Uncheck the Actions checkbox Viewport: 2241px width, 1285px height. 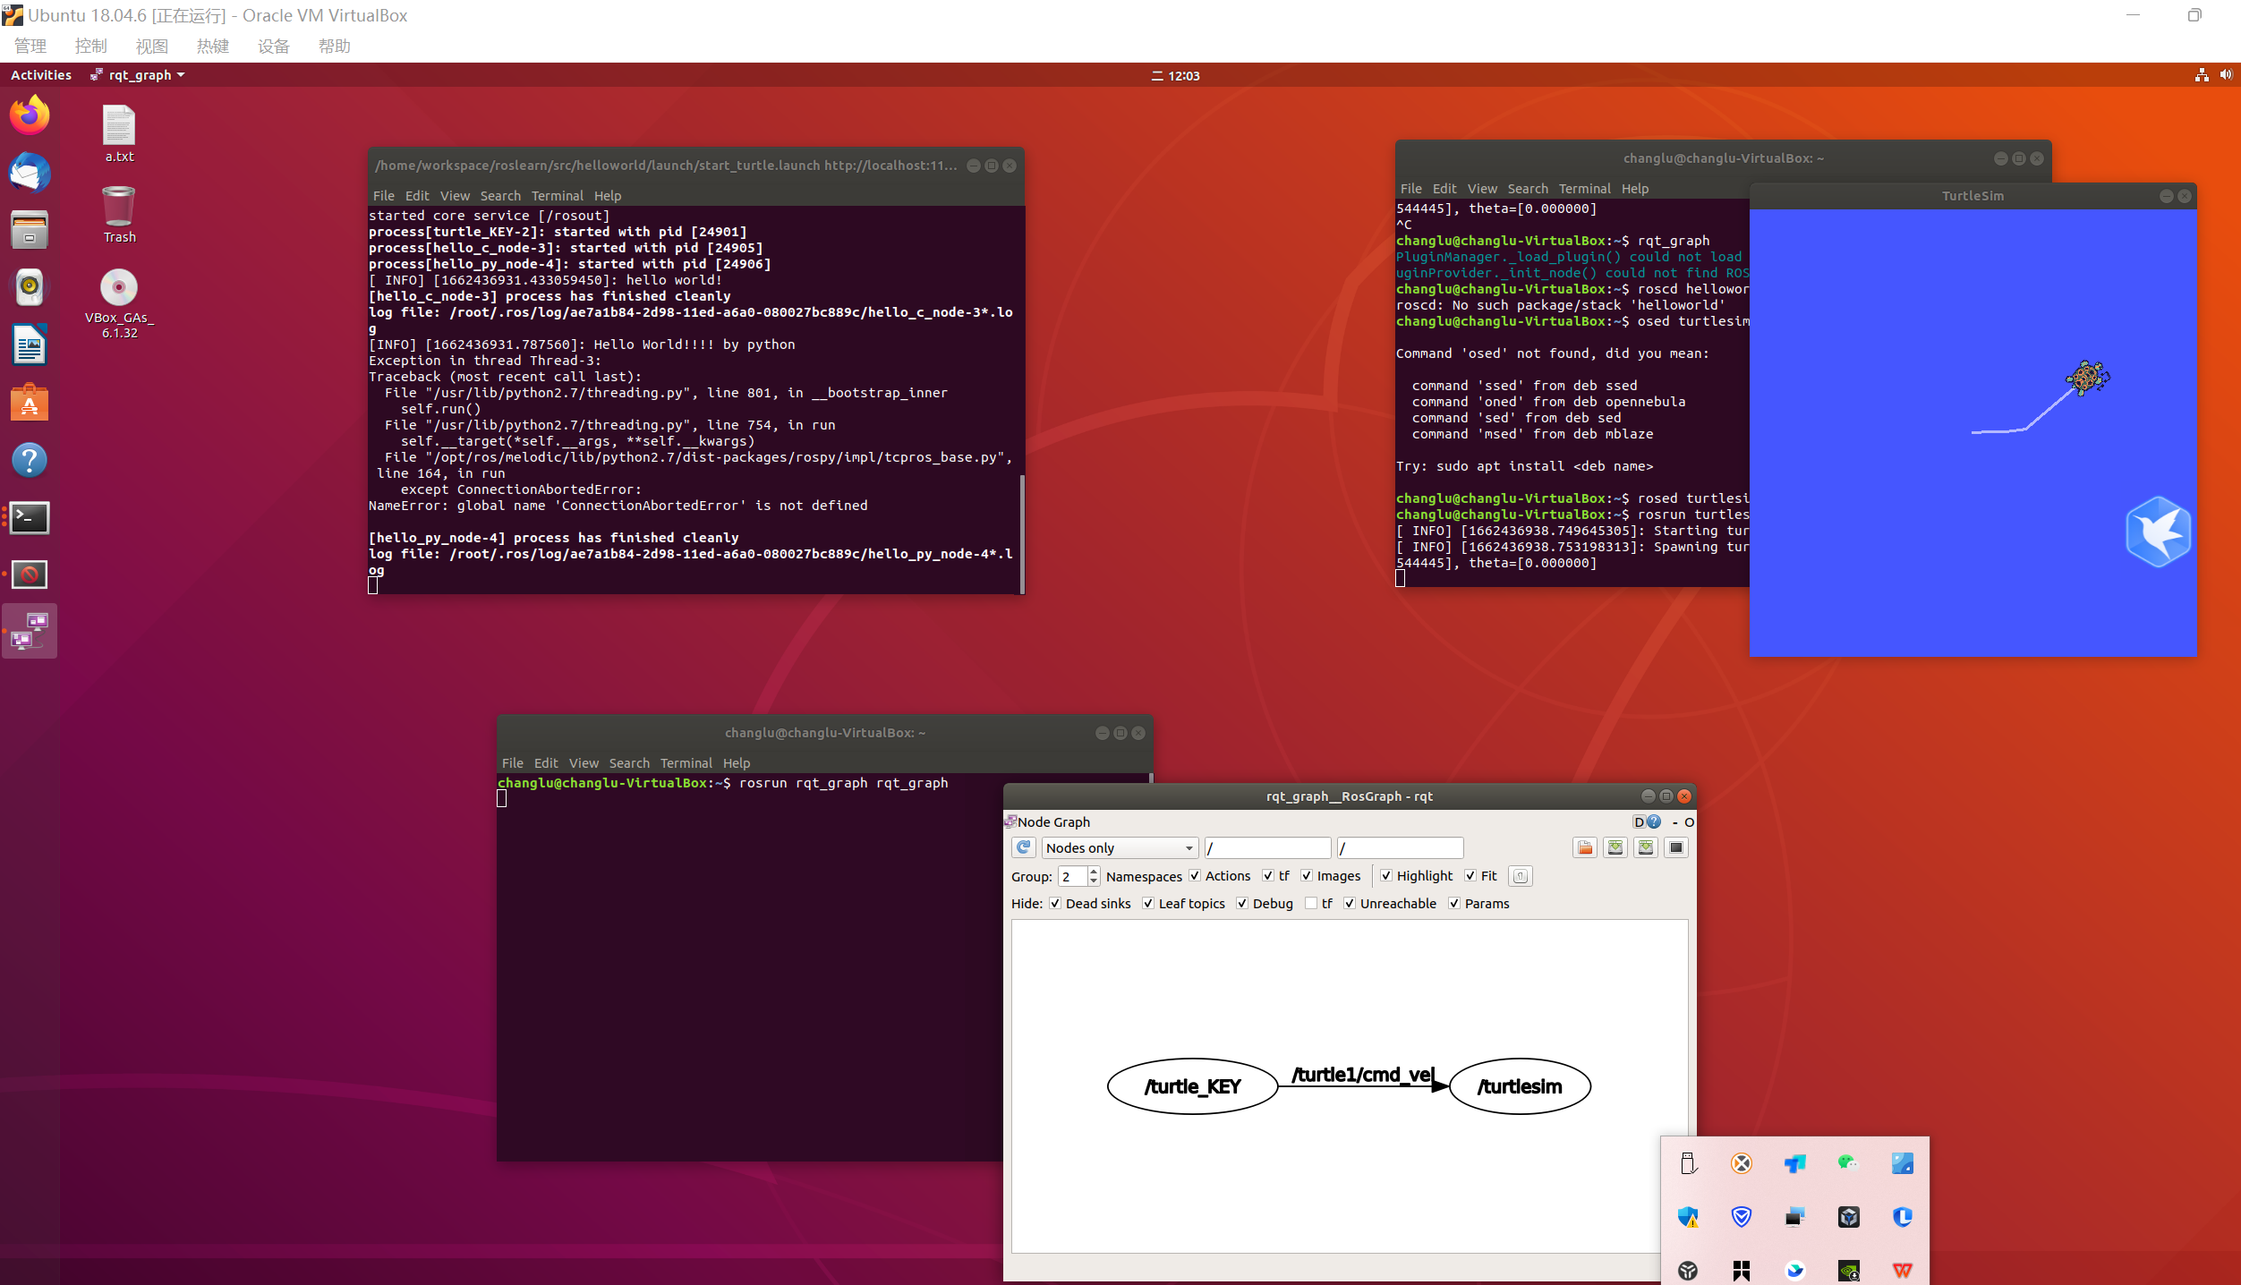click(x=1195, y=876)
